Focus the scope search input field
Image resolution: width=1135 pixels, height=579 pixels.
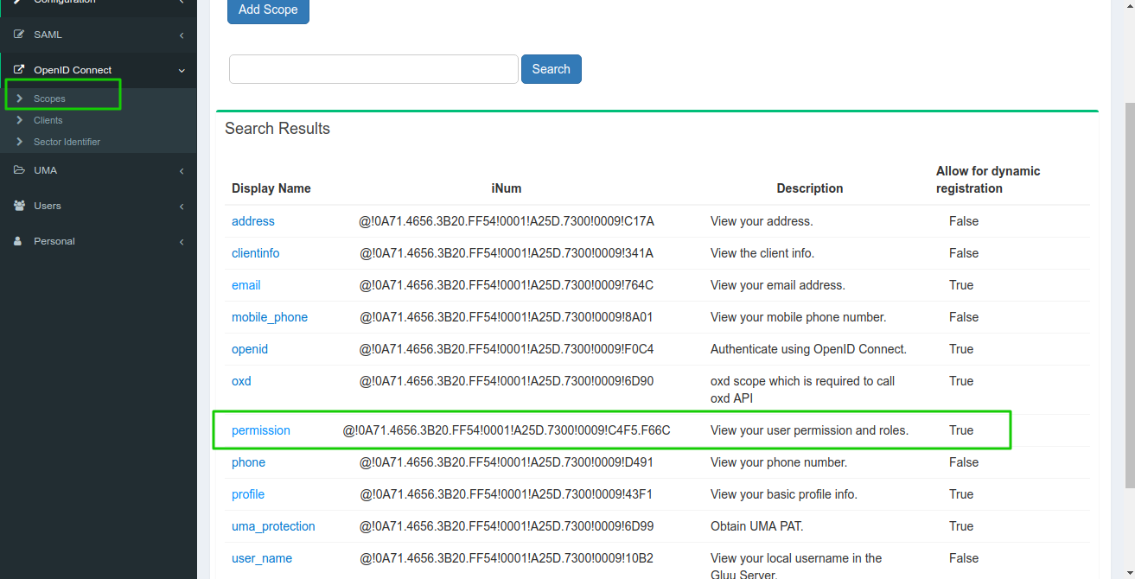(373, 69)
